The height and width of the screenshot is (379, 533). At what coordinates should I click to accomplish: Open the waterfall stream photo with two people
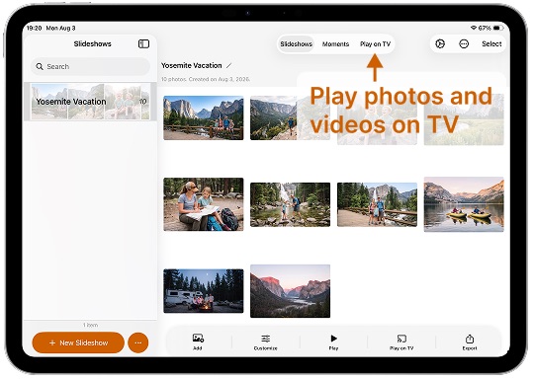(x=291, y=204)
